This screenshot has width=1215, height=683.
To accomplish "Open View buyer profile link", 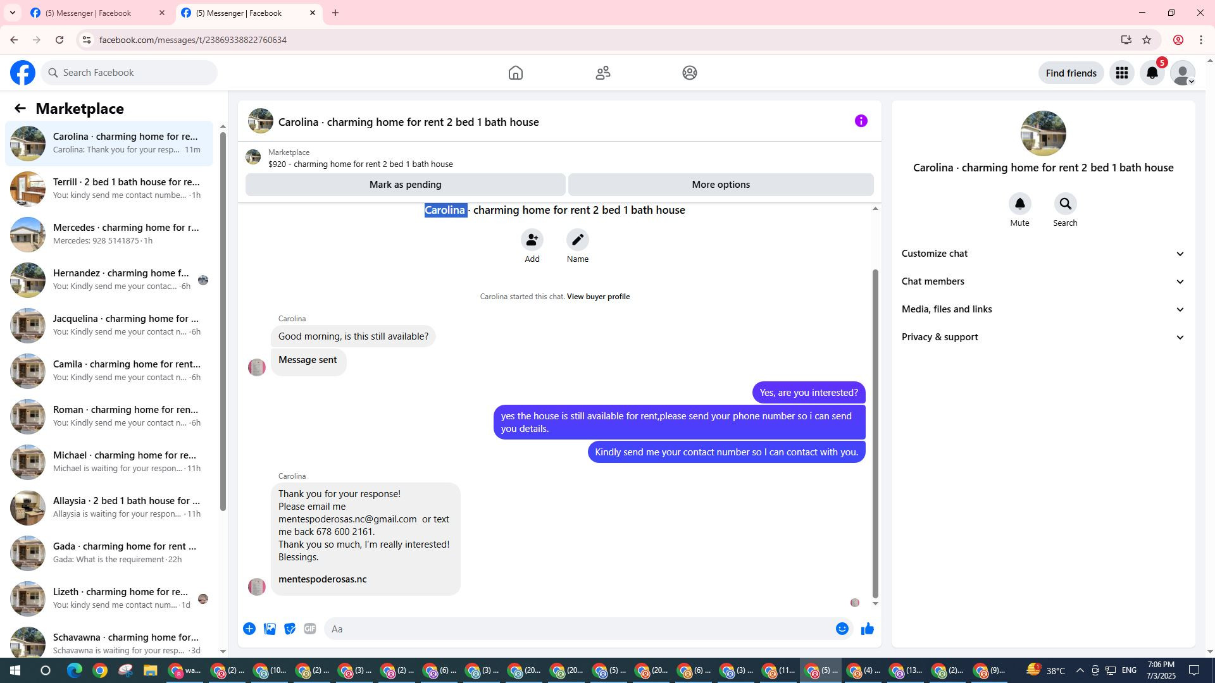I will tap(598, 297).
